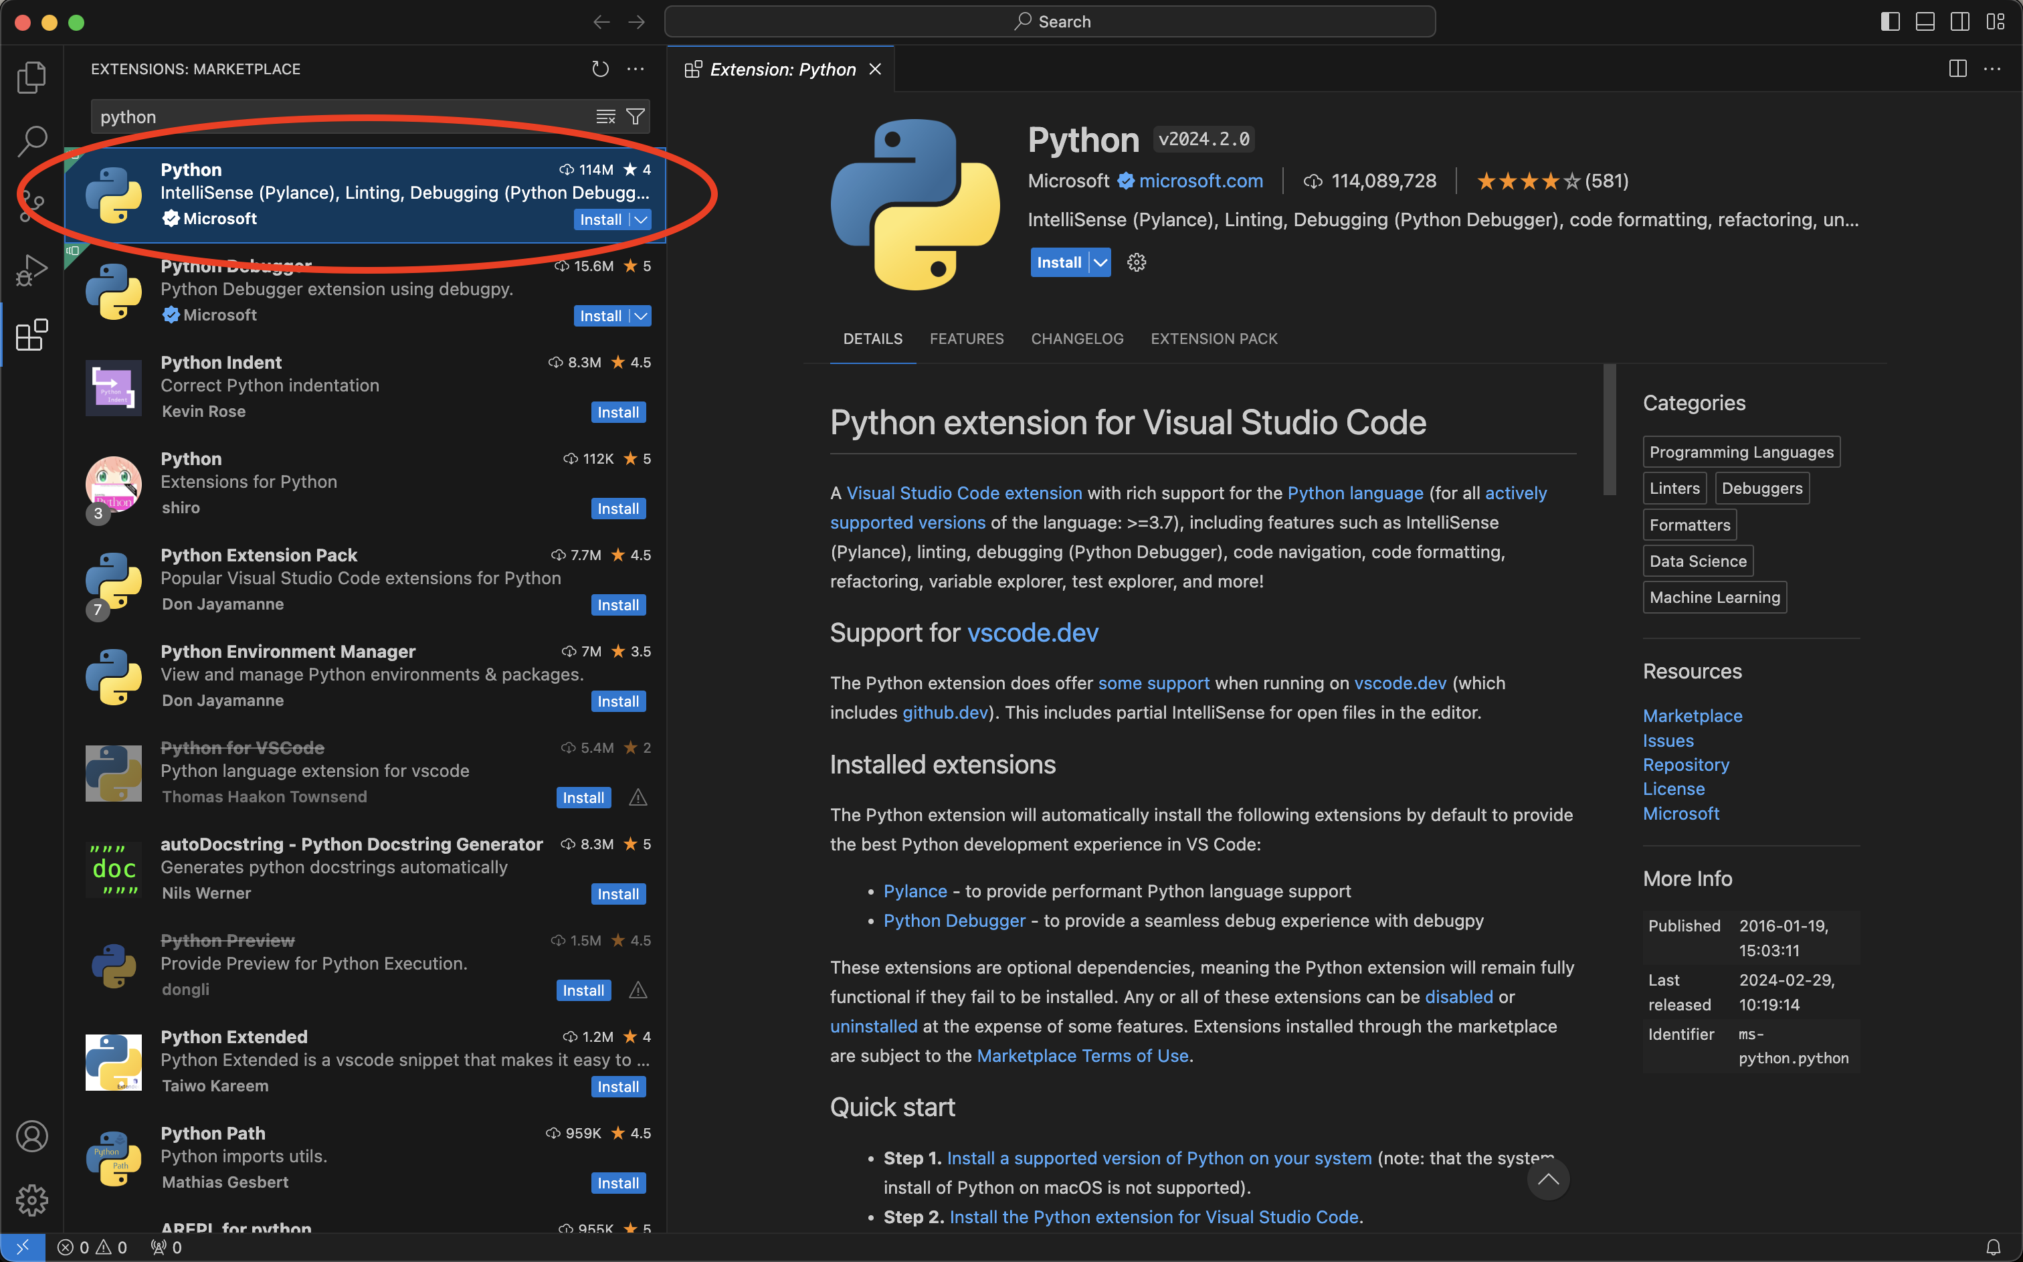Toggle bottom panel layout icon
This screenshot has width=2023, height=1262.
1925,21
